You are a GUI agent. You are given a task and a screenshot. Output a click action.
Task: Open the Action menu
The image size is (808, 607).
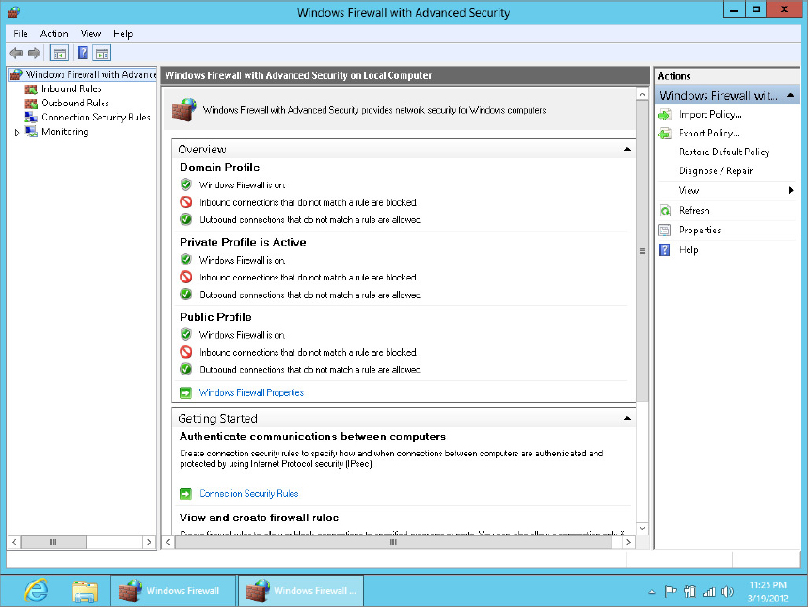[x=54, y=33]
